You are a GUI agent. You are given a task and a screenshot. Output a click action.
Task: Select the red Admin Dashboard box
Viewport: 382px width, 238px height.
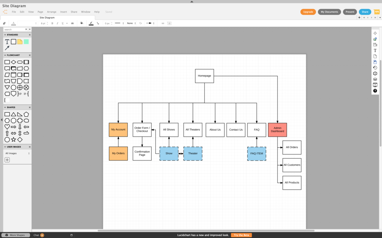click(x=277, y=130)
